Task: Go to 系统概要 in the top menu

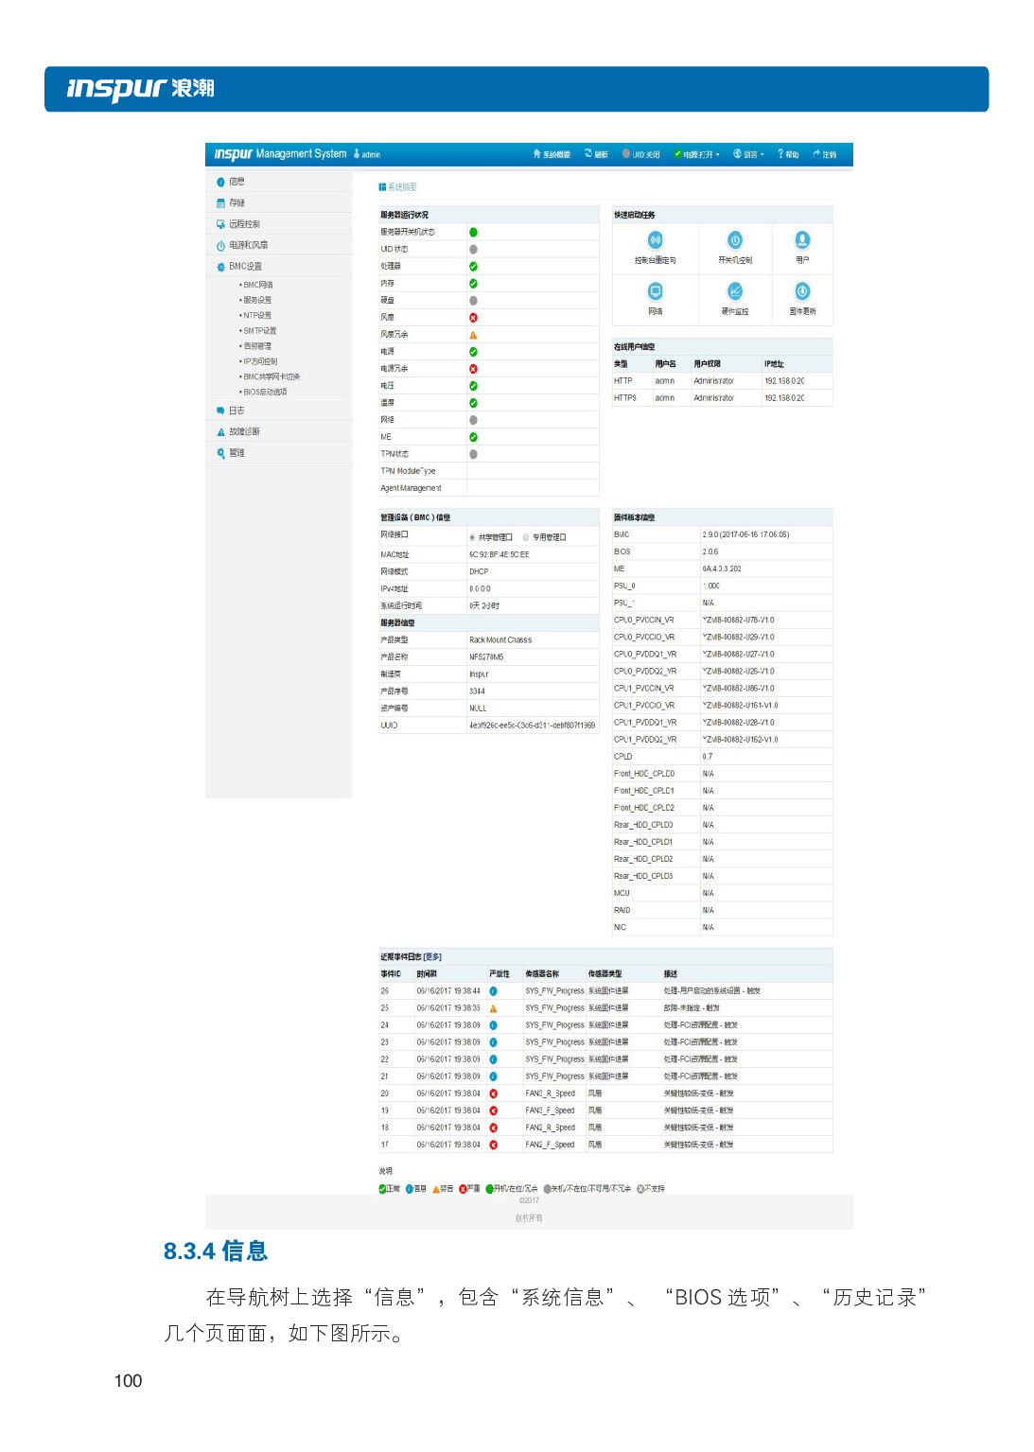Action: tap(551, 154)
